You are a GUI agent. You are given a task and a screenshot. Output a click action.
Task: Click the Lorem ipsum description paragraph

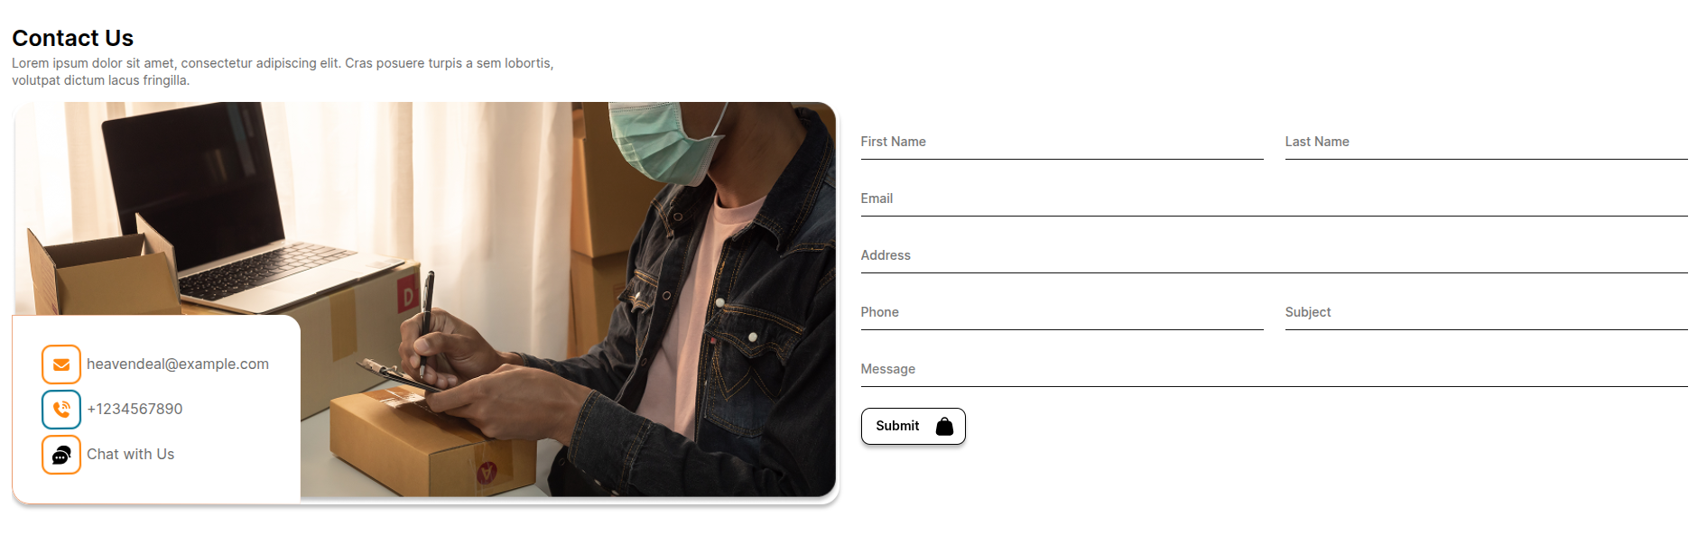[x=283, y=71]
